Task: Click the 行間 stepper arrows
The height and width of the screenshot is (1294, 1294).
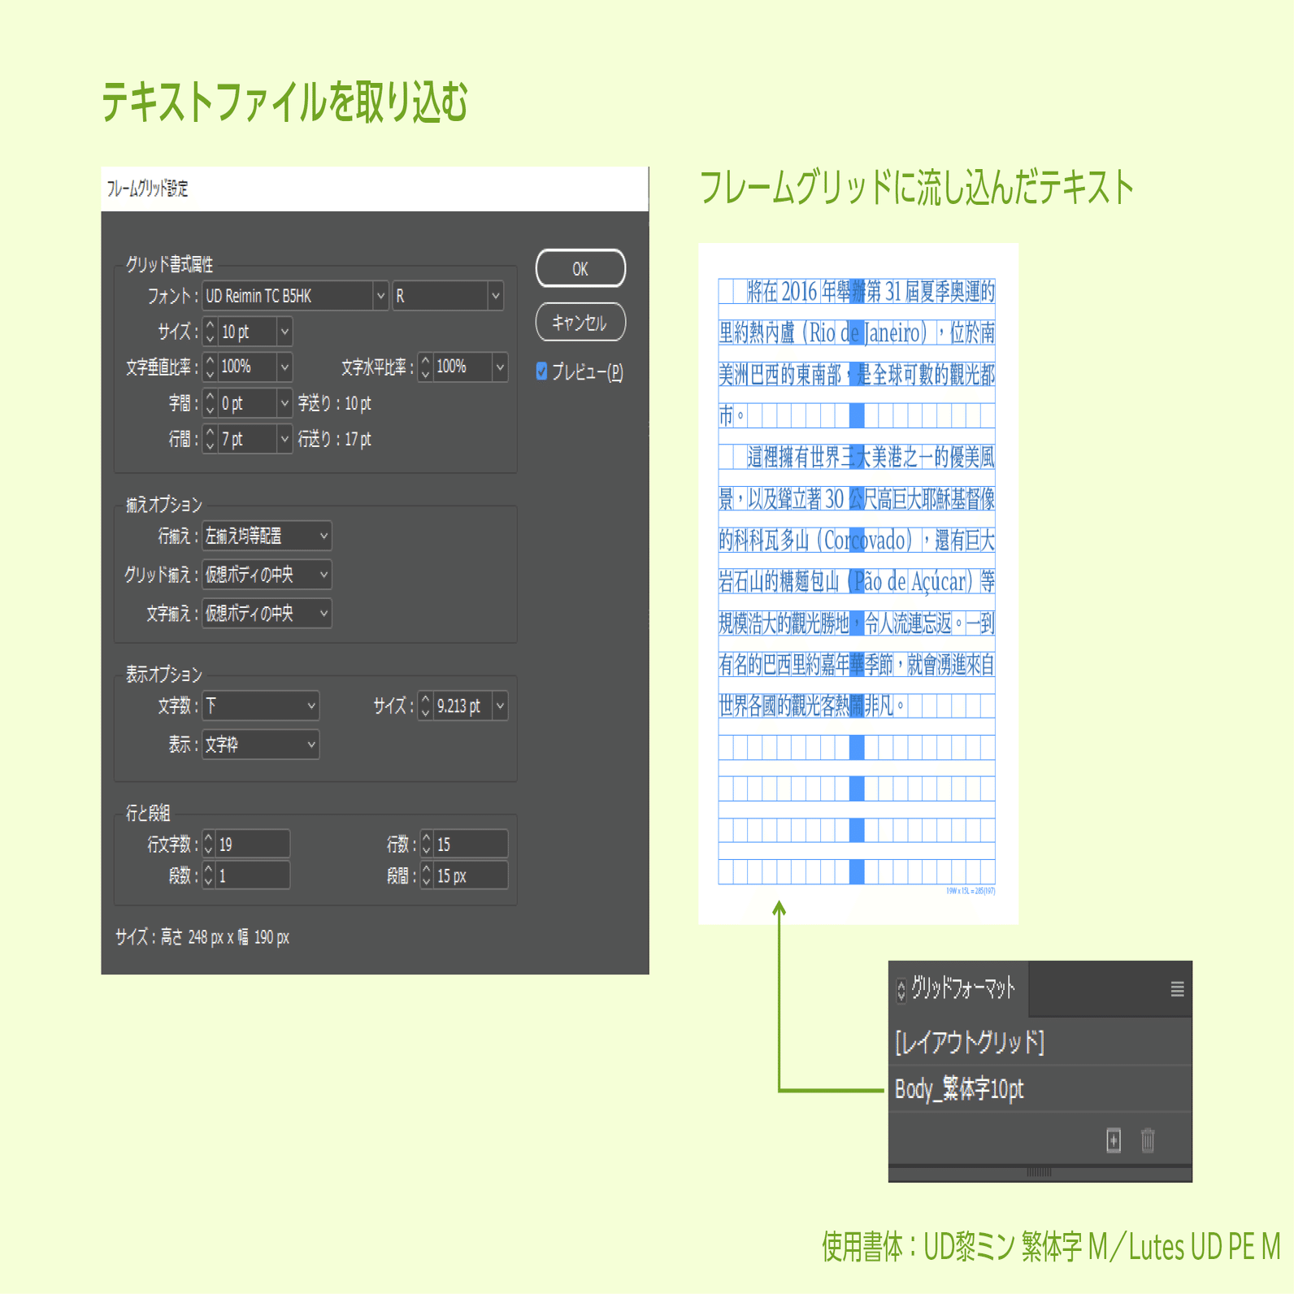Action: point(210,439)
